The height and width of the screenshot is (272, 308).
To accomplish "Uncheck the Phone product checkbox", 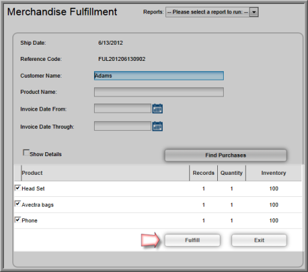I will pos(18,220).
